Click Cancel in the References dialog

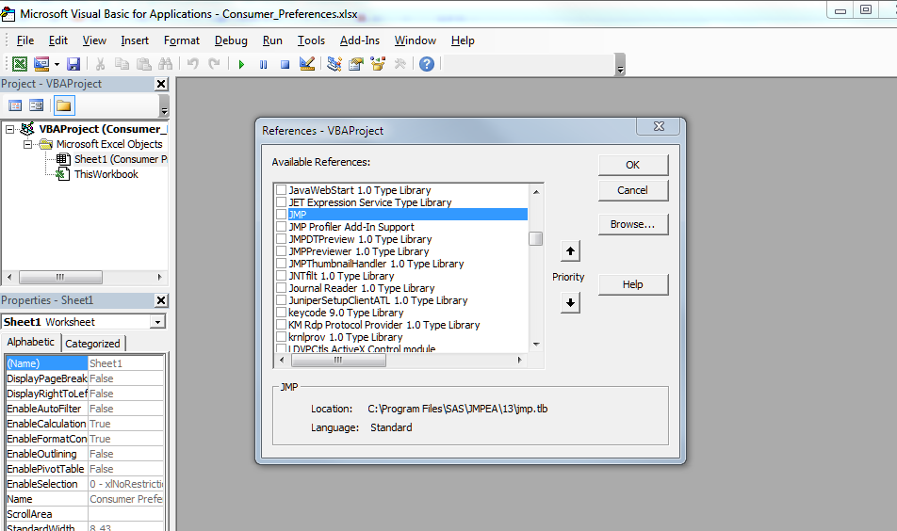(x=633, y=190)
